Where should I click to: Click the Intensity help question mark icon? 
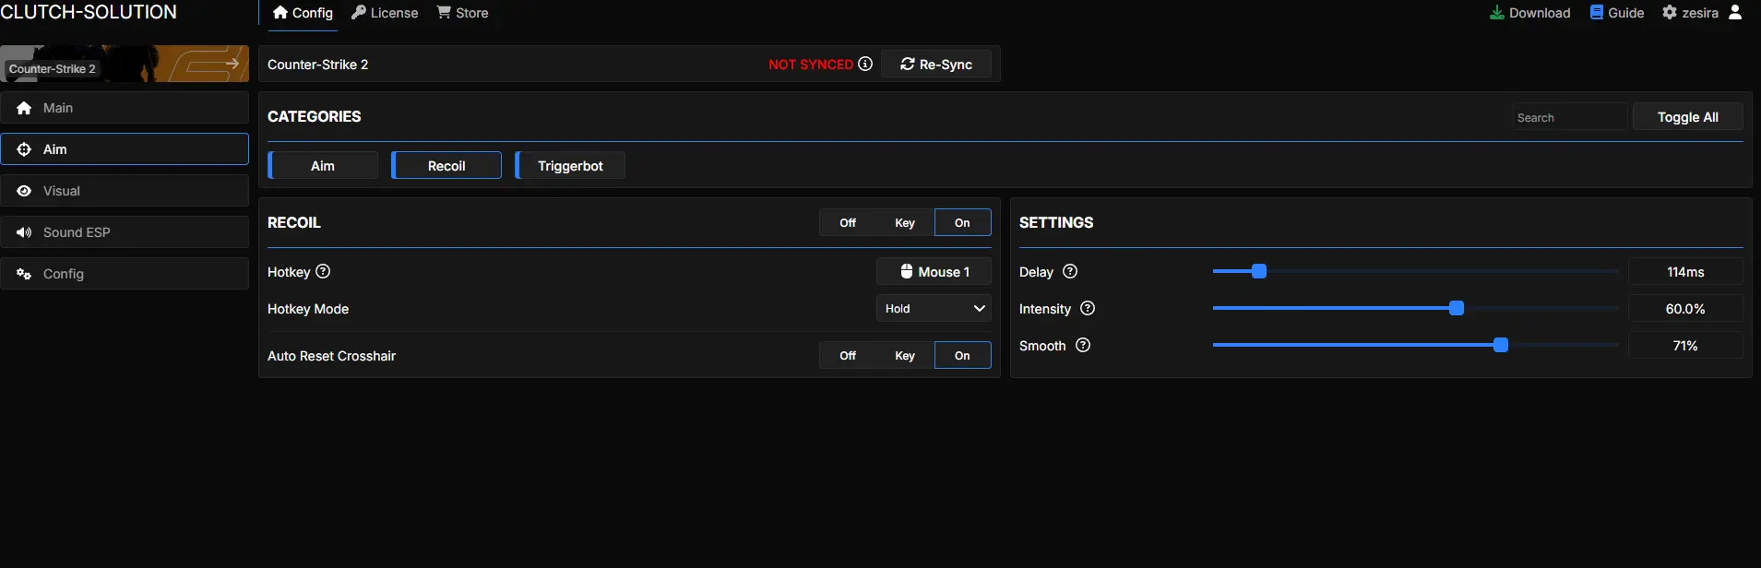(1088, 308)
